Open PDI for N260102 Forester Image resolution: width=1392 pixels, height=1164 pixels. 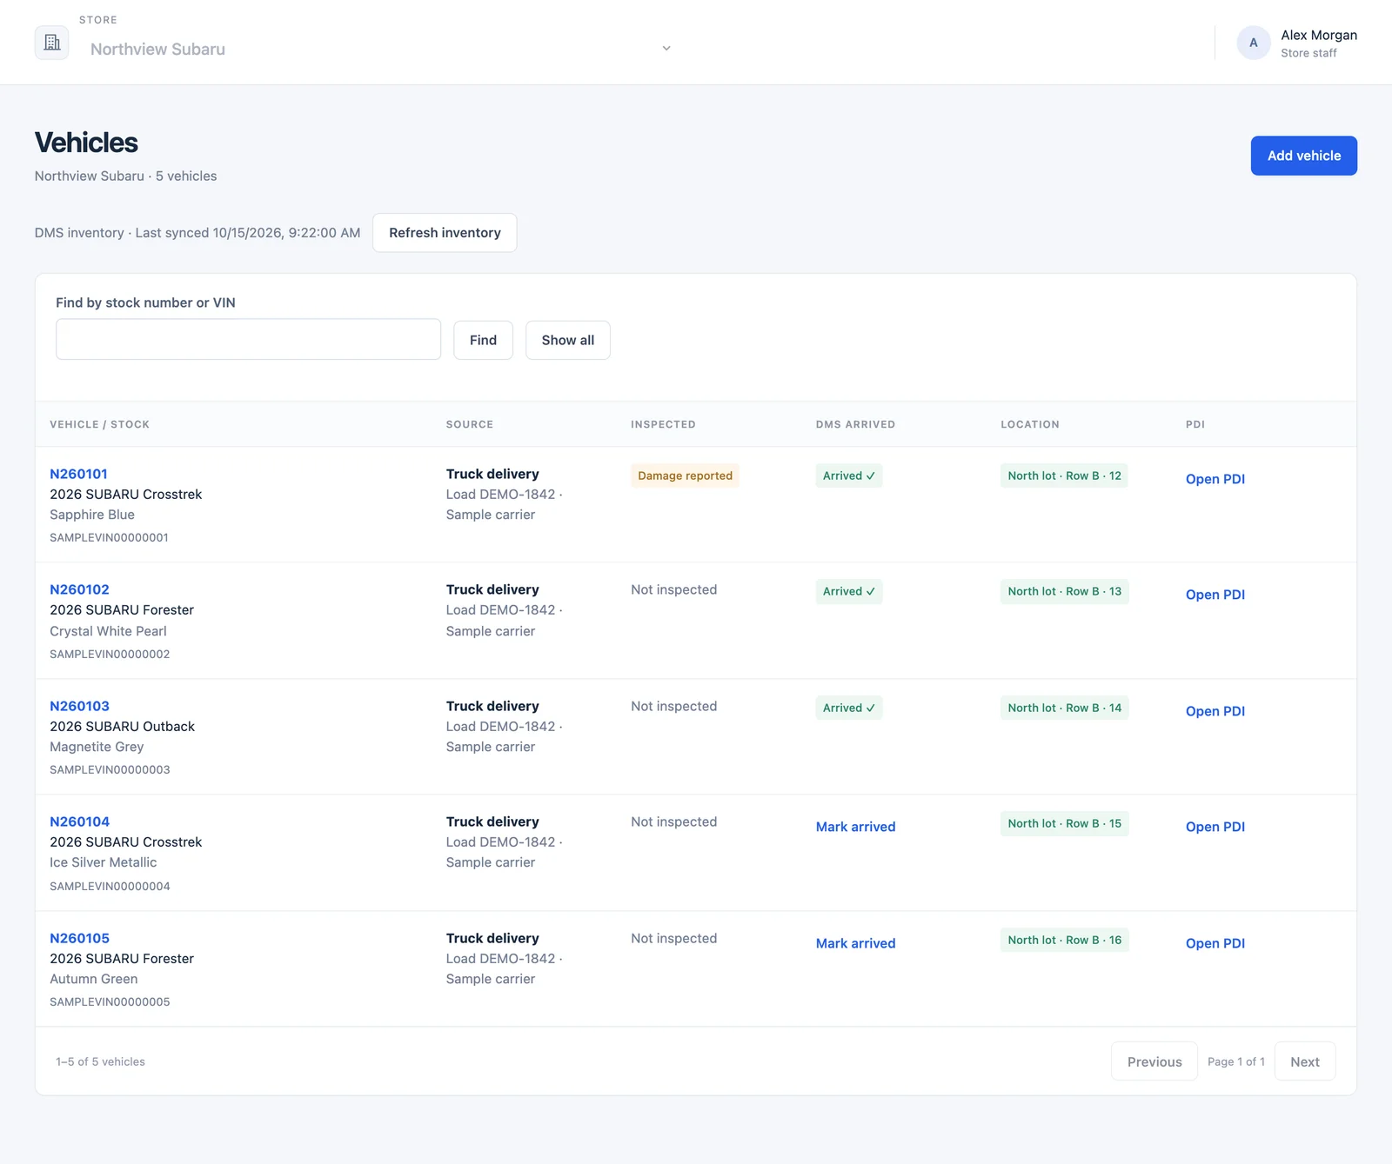[x=1215, y=595]
